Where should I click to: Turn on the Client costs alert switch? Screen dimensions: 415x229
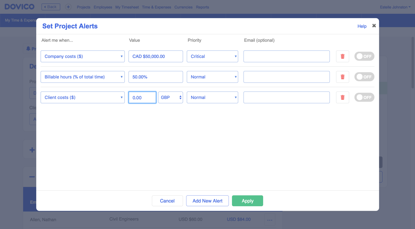[364, 97]
